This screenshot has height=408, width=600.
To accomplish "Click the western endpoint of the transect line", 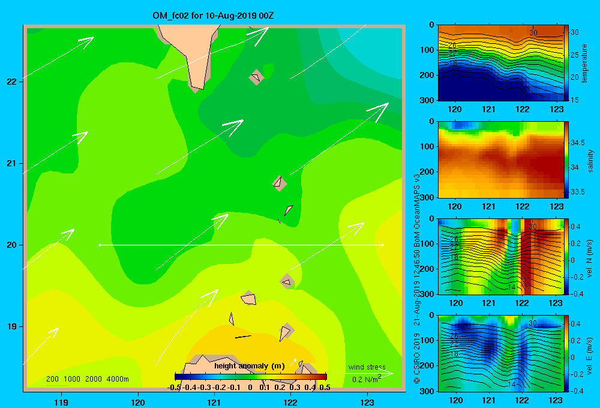I will coord(100,245).
